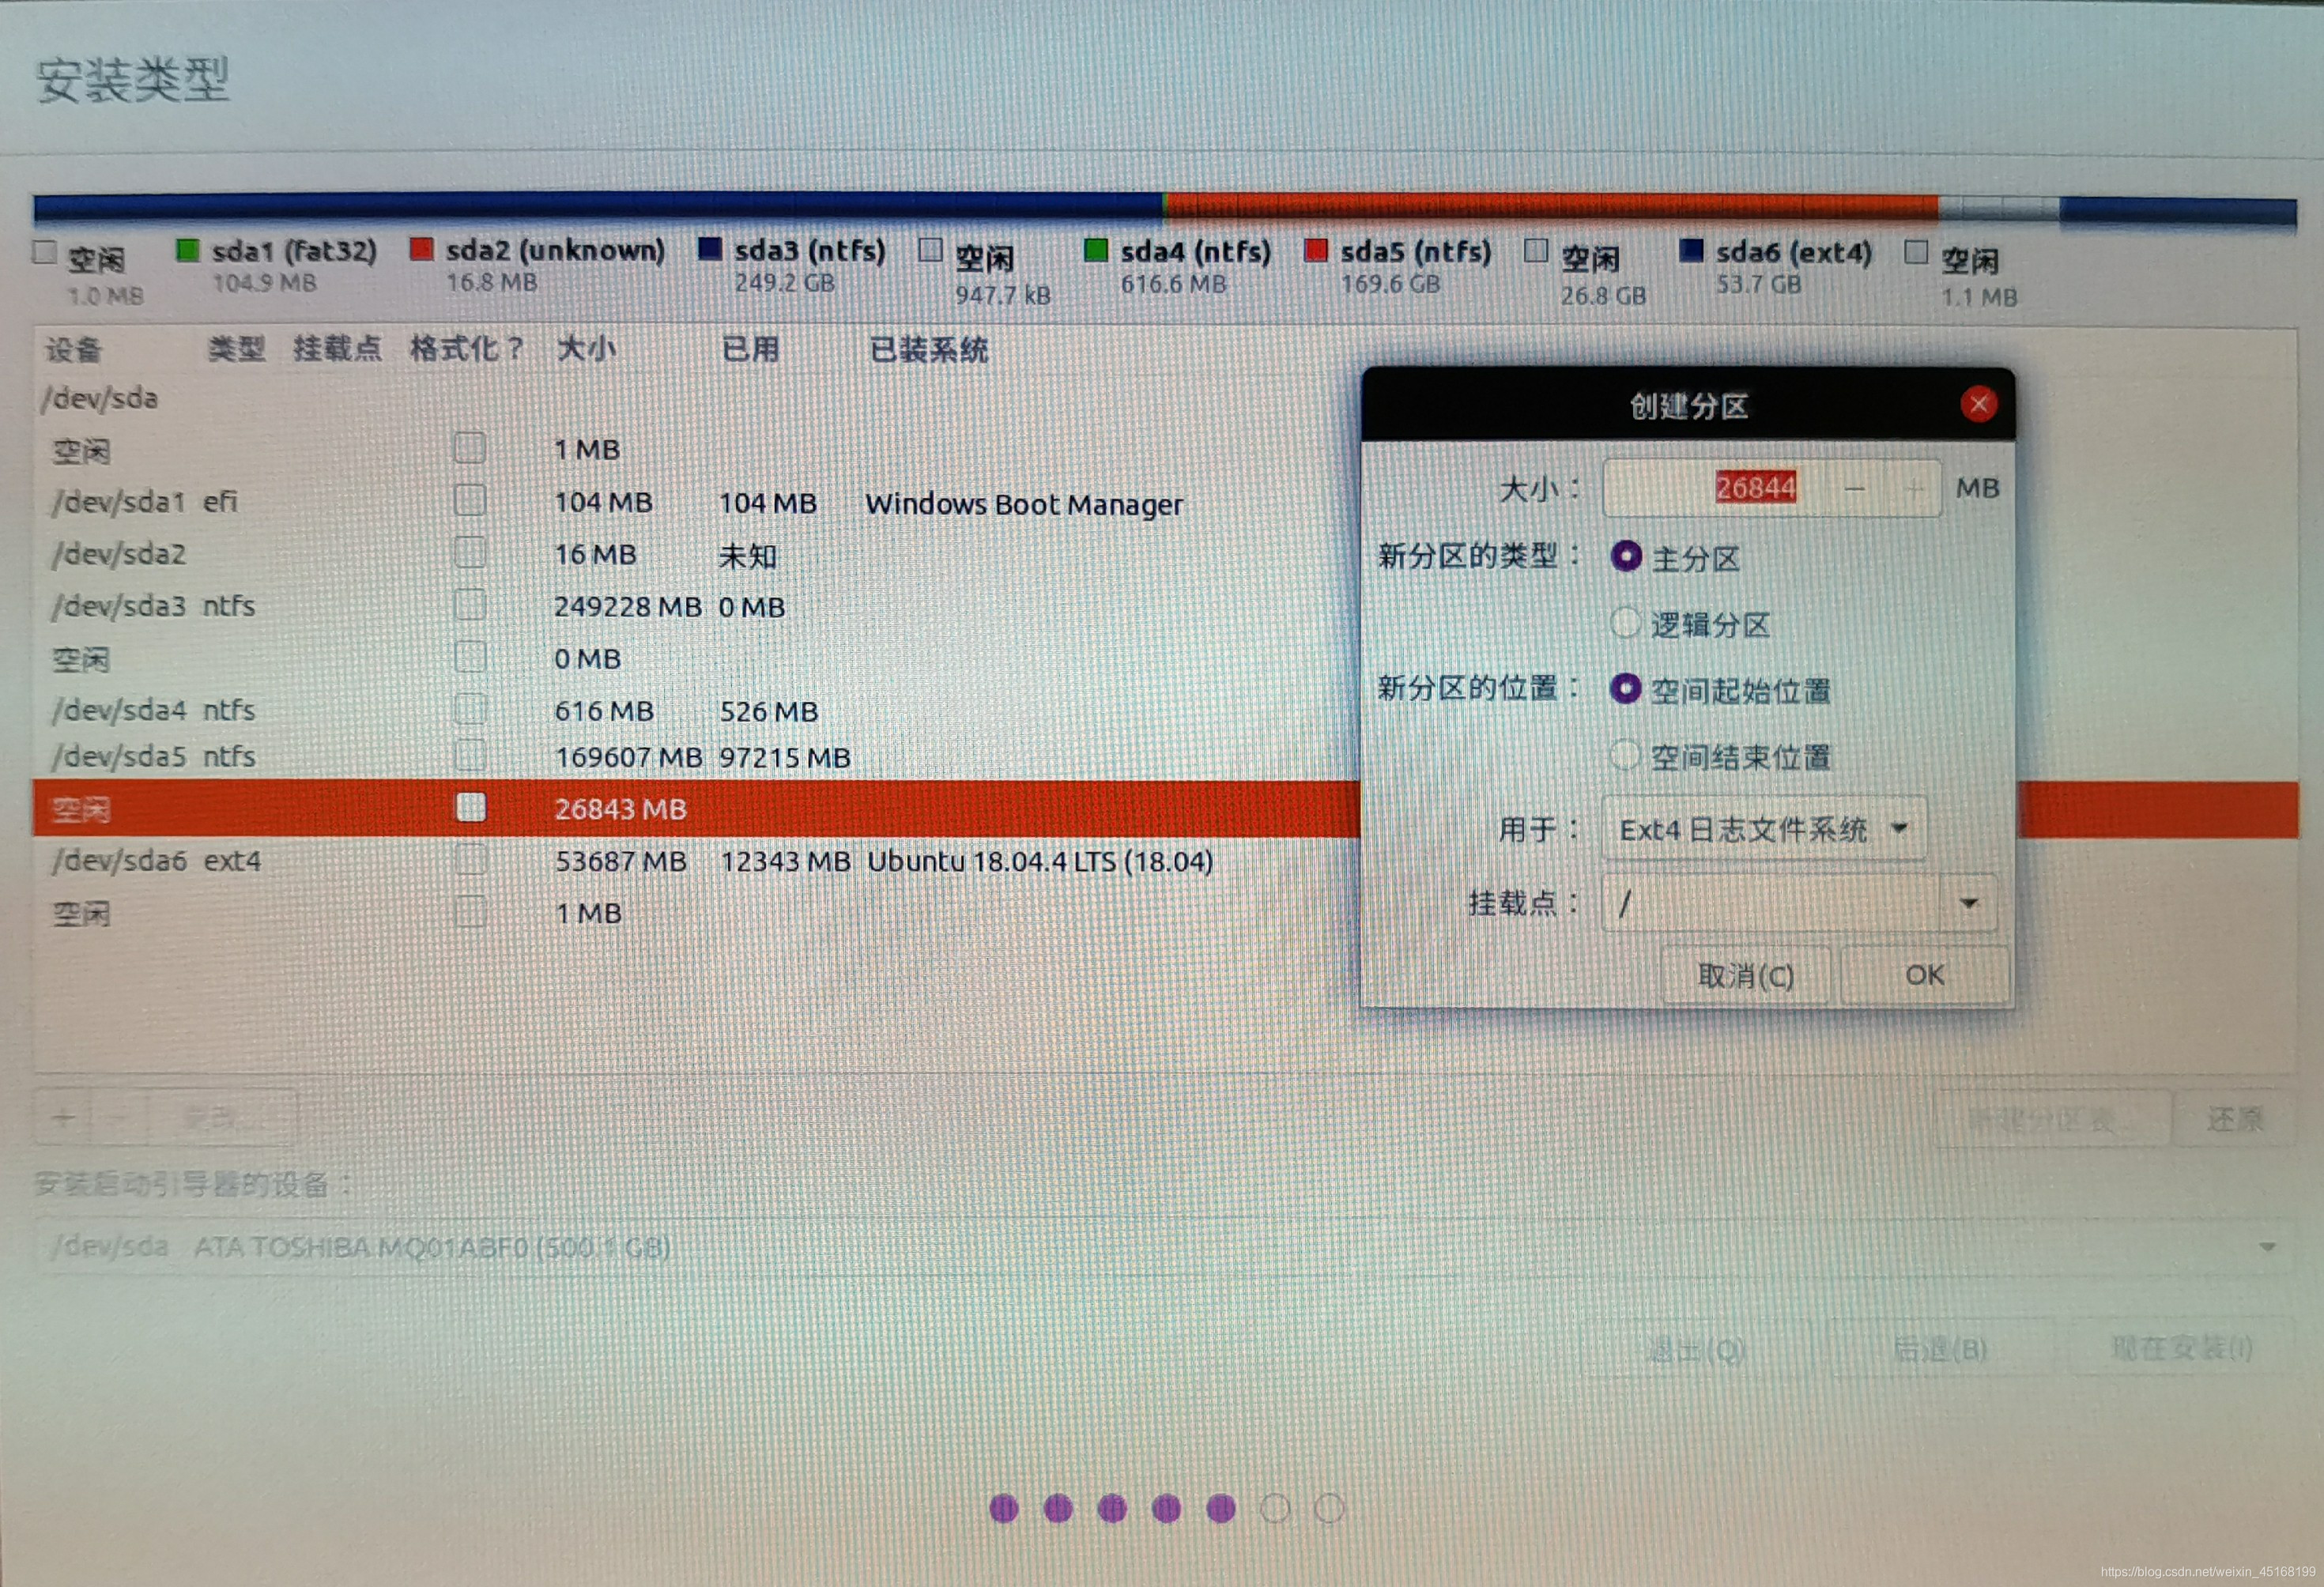This screenshot has width=2324, height=1587.
Task: Toggle format checkbox for /dev/sda6 ext4
Action: coord(470,860)
